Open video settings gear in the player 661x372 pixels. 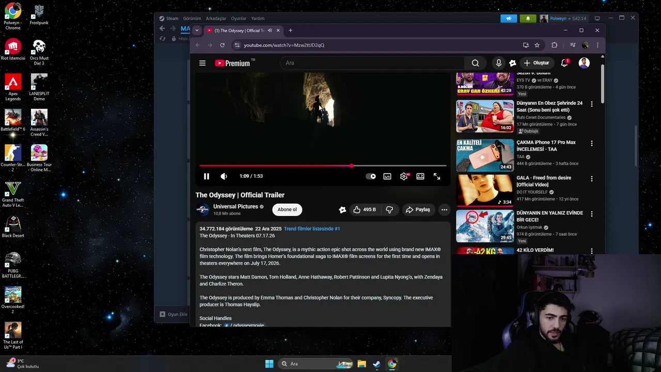point(404,176)
